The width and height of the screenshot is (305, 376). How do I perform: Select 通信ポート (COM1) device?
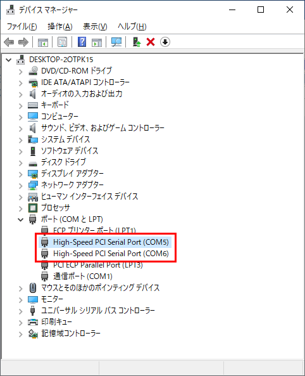pos(83,276)
